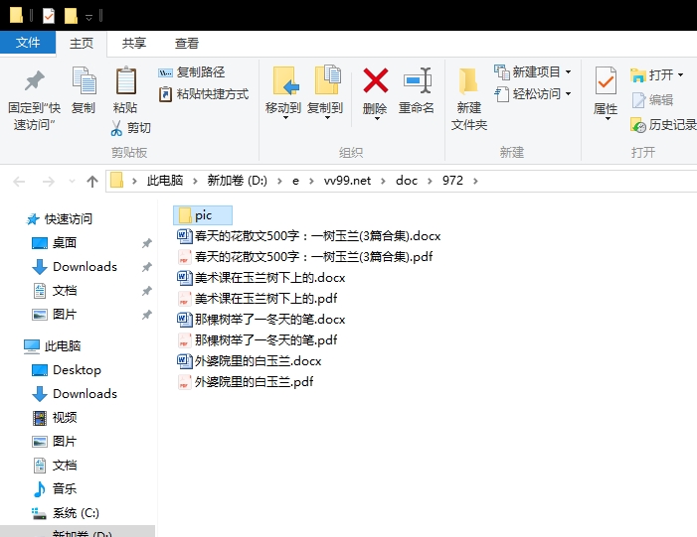
Task: Open pinned Downloads in Quick access
Action: 75,267
